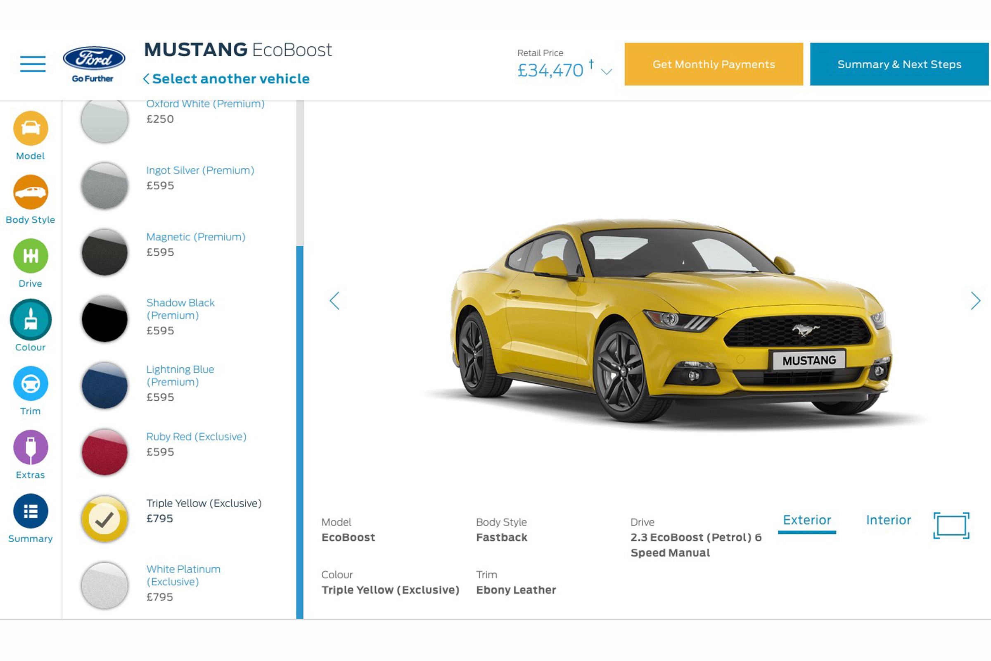Open the Trim step icon

[31, 383]
